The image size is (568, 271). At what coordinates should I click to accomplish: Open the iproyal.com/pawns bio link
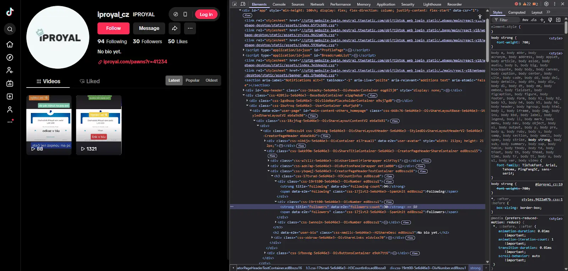pos(135,62)
